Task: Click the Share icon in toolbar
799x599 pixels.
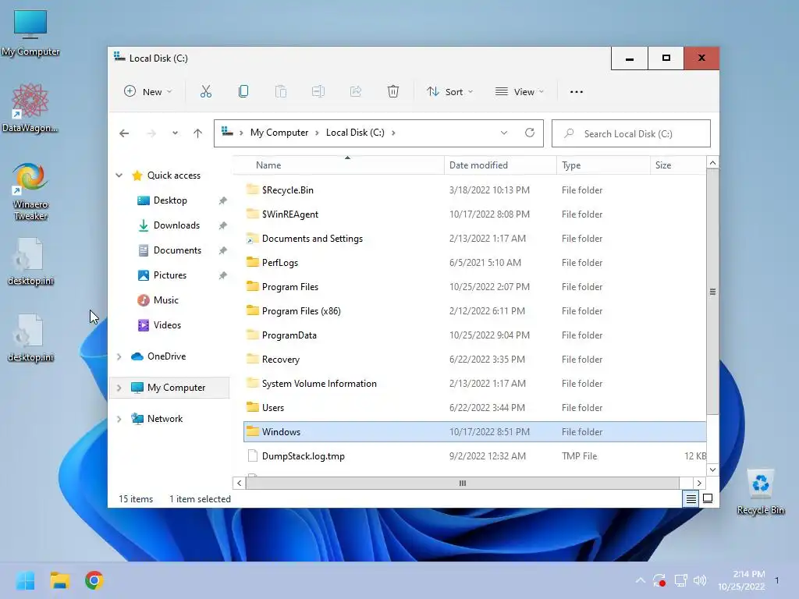Action: click(x=356, y=92)
